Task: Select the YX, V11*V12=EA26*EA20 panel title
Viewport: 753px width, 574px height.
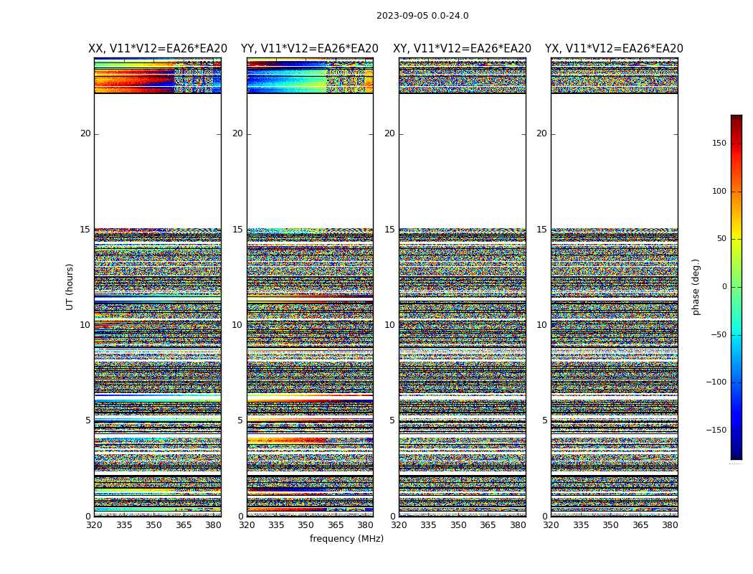Action: (x=614, y=49)
